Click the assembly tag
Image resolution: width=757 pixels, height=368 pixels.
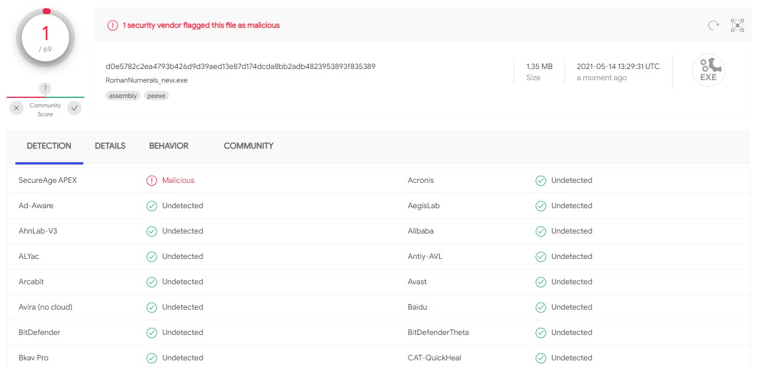tap(123, 96)
